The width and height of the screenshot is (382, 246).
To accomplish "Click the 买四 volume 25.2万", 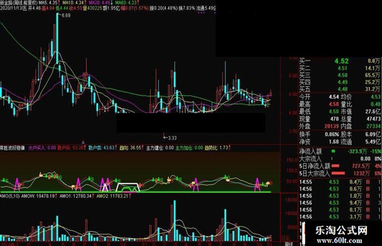I will click(372, 82).
